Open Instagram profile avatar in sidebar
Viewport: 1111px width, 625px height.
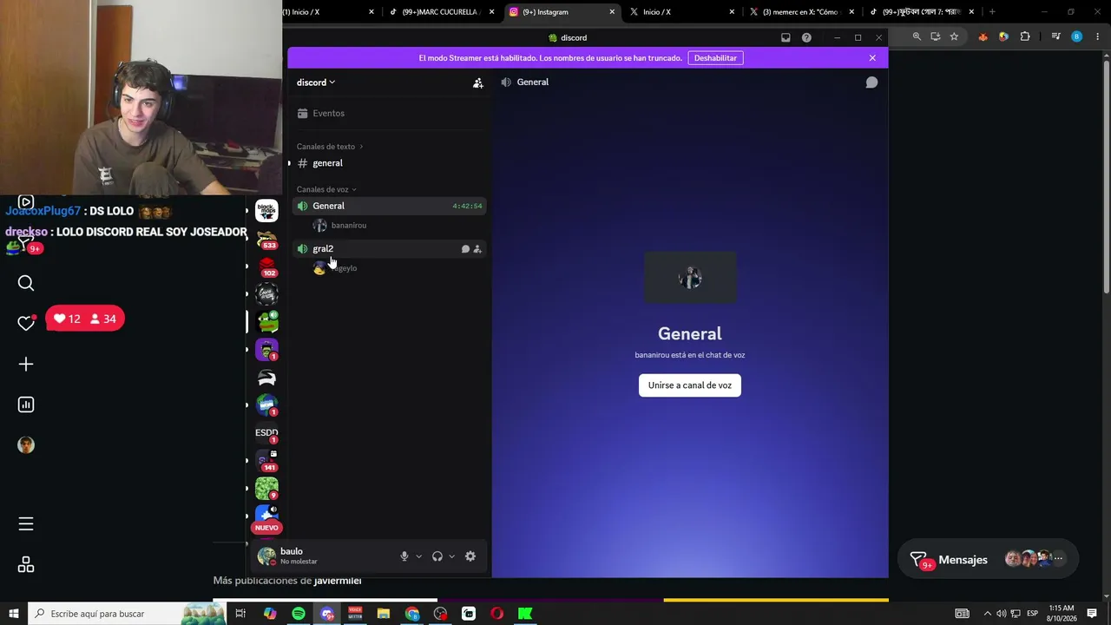coord(26,445)
